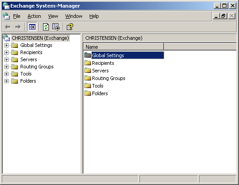Image resolution: width=239 pixels, height=185 pixels.
Task: Select Servers text in list pane
Action: [100, 71]
